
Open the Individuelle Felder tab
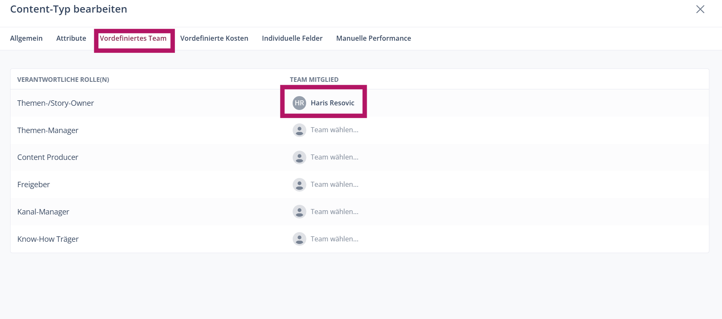click(x=292, y=38)
